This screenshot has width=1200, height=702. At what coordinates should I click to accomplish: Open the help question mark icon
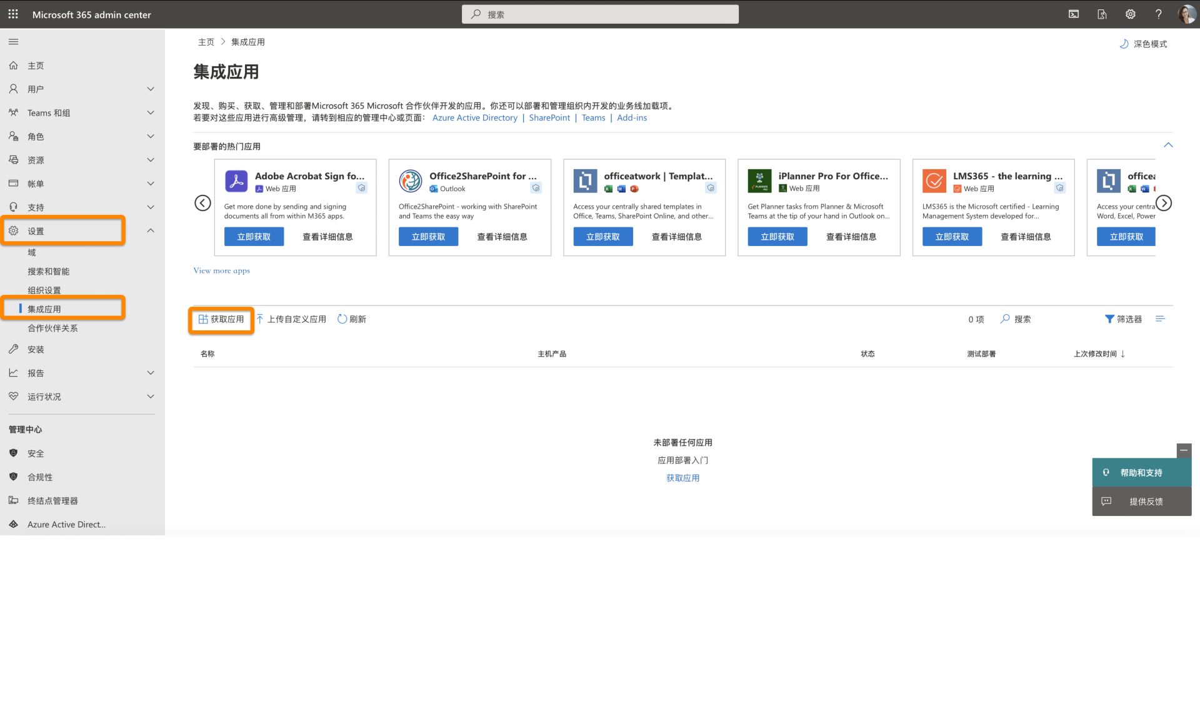1158,14
